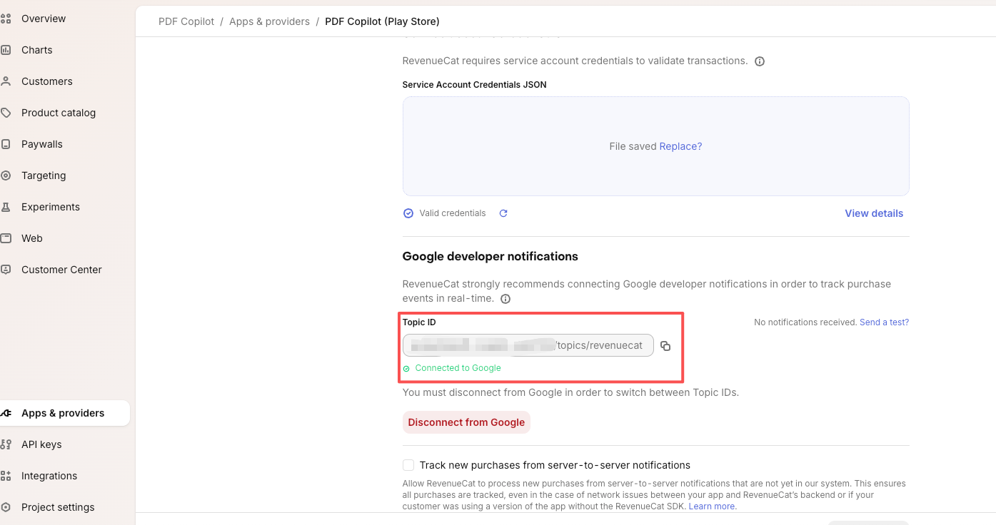Click Connected to Google status

[458, 368]
